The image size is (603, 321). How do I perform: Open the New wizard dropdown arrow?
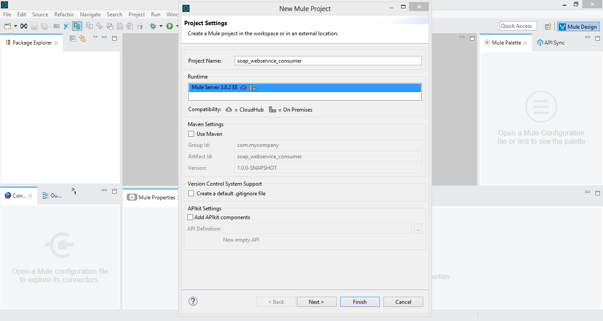pos(15,26)
